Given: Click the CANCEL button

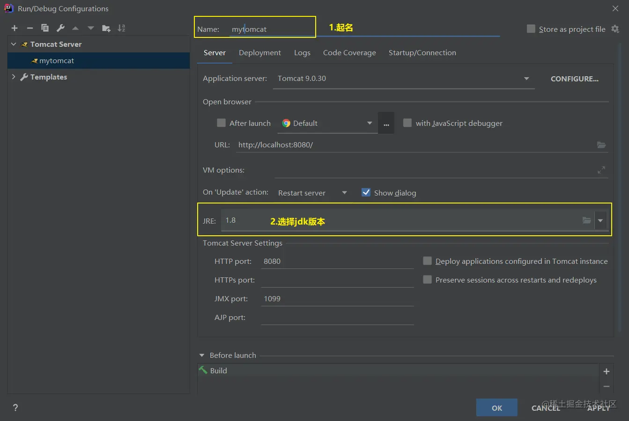Looking at the screenshot, I should (x=546, y=408).
